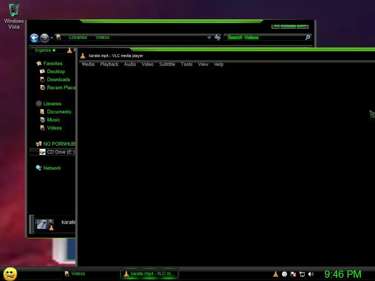375x281 pixels.
Task: Open the VLC Subtitle menu
Action: click(x=167, y=64)
